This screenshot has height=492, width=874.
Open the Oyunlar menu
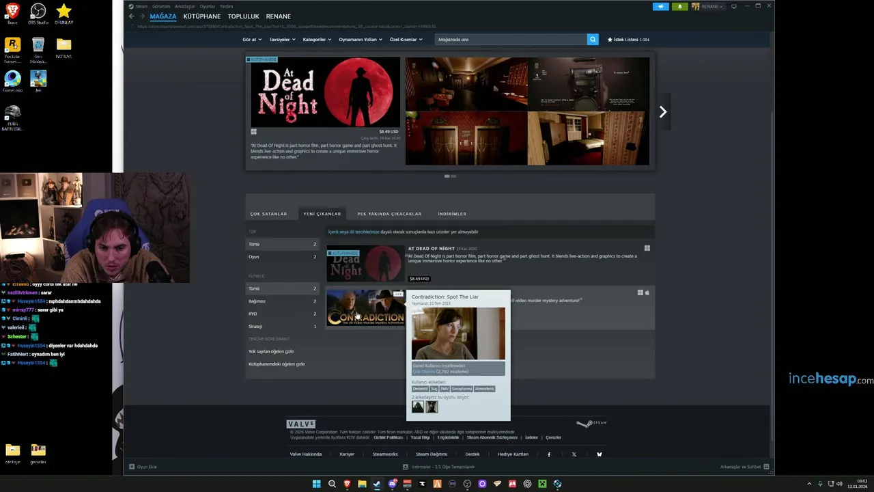point(208,6)
